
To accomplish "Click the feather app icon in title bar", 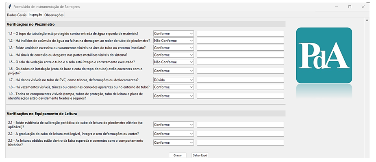I will (10, 7).
